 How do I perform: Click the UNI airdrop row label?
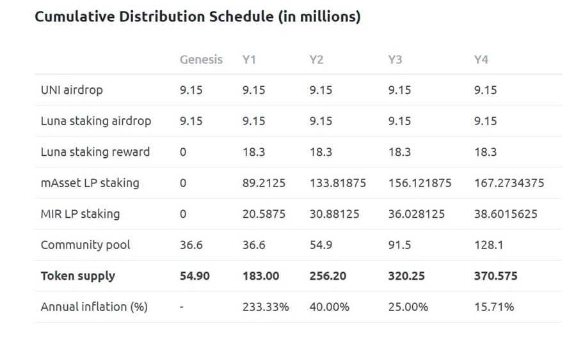coord(72,90)
